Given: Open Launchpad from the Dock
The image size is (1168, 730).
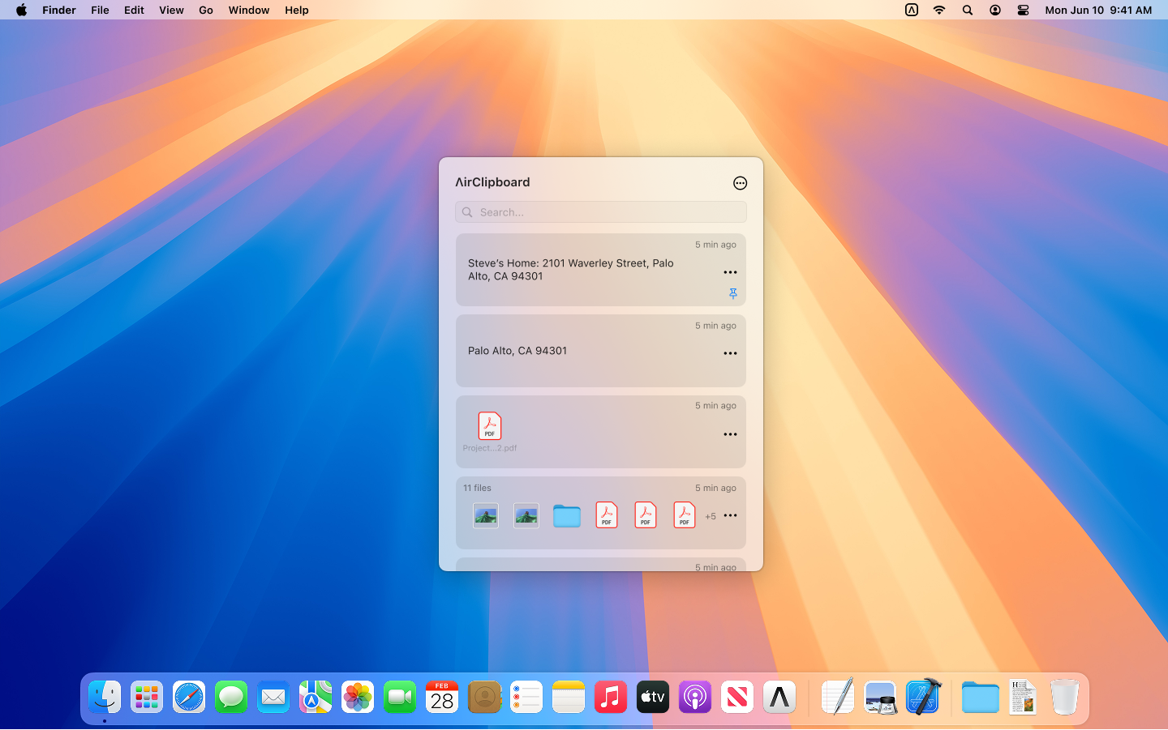Looking at the screenshot, I should tap(147, 697).
